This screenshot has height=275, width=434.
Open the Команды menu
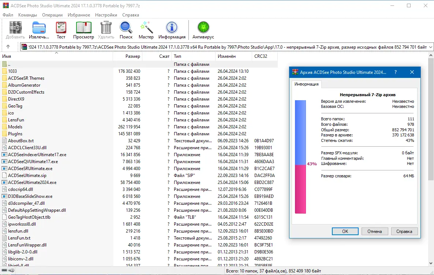coord(27,15)
